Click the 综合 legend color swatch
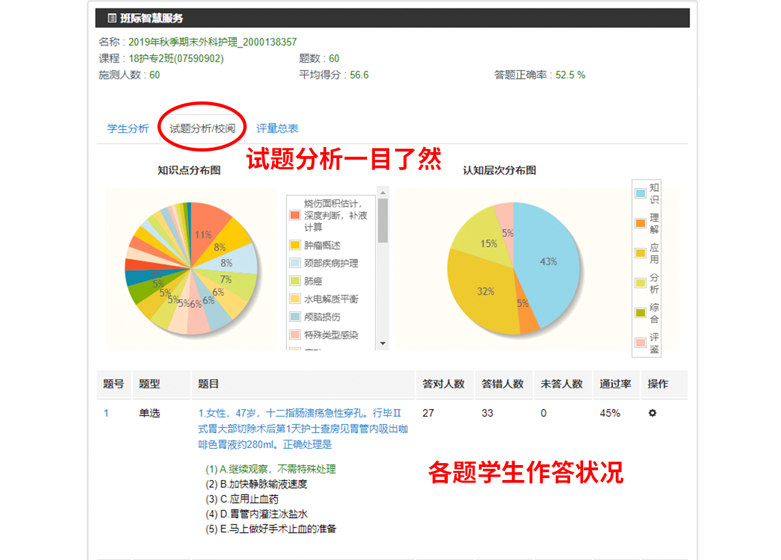 pyautogui.click(x=640, y=313)
